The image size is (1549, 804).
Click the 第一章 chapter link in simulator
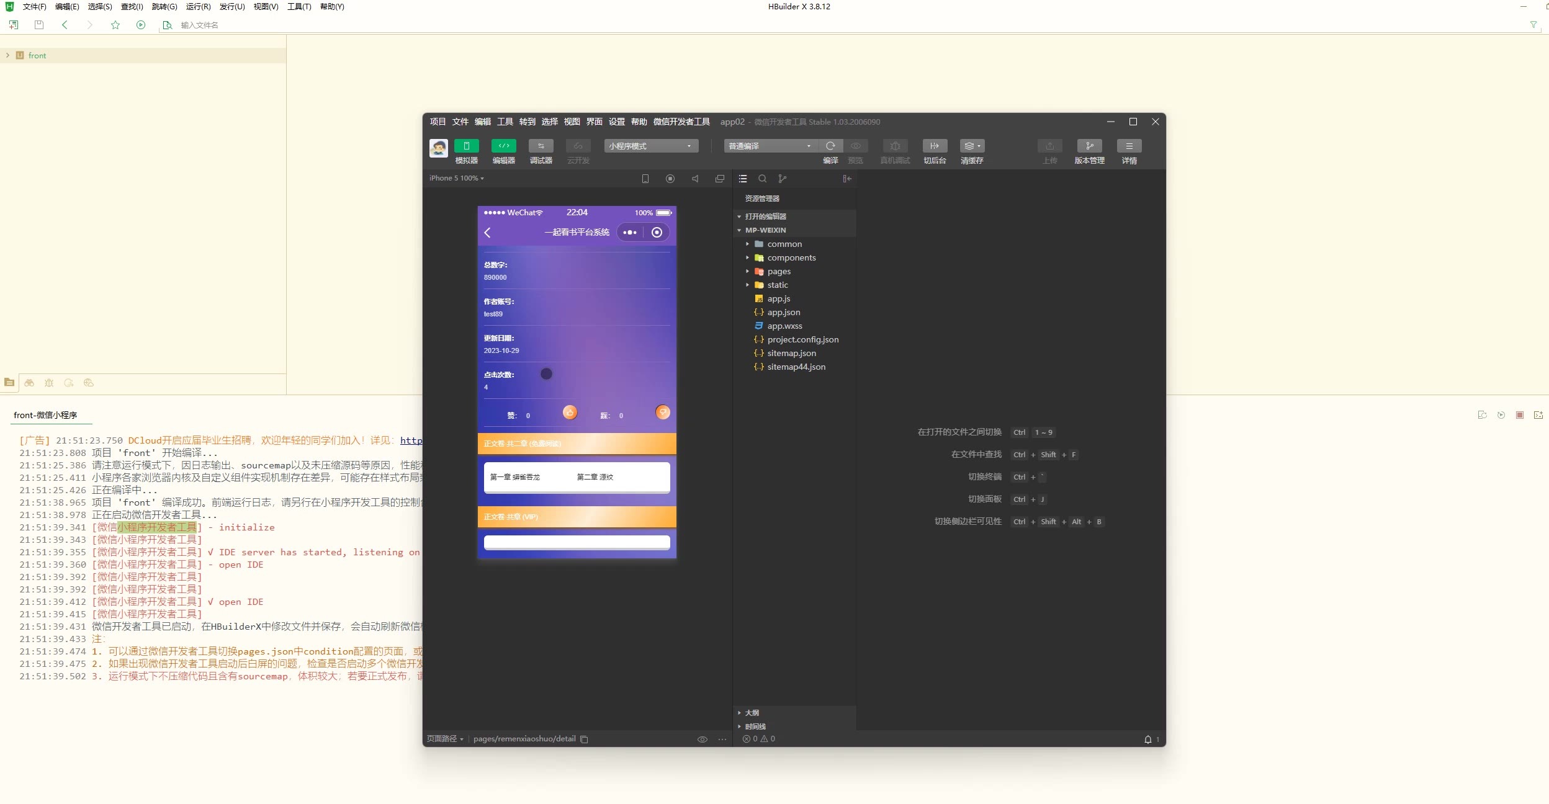click(514, 477)
